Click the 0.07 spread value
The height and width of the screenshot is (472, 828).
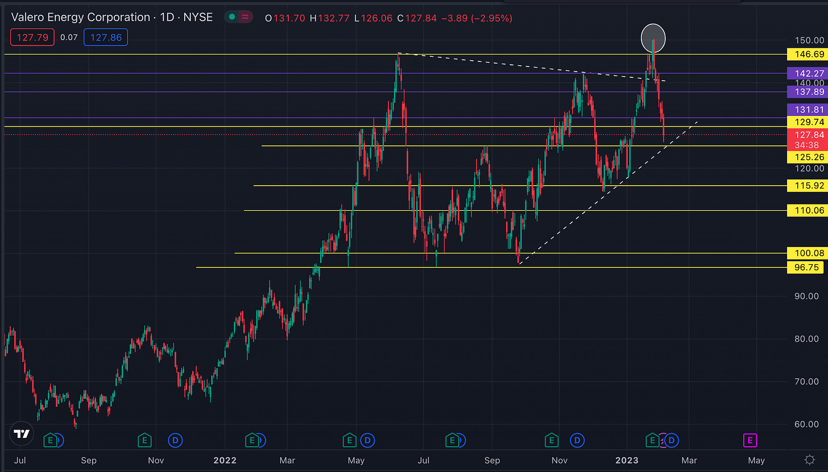[x=68, y=37]
